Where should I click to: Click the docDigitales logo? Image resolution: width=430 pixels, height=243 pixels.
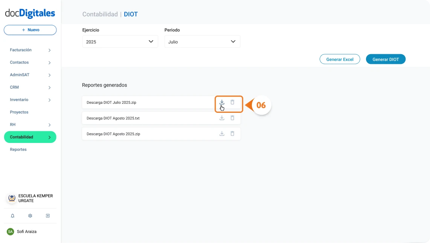click(x=30, y=13)
